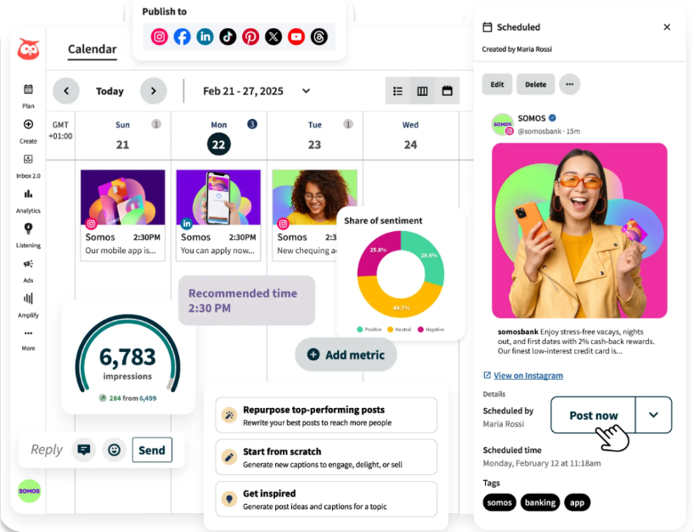Open Monday's Somos LinkedIn post thumbnail
This screenshot has height=532, width=693.
tap(218, 197)
